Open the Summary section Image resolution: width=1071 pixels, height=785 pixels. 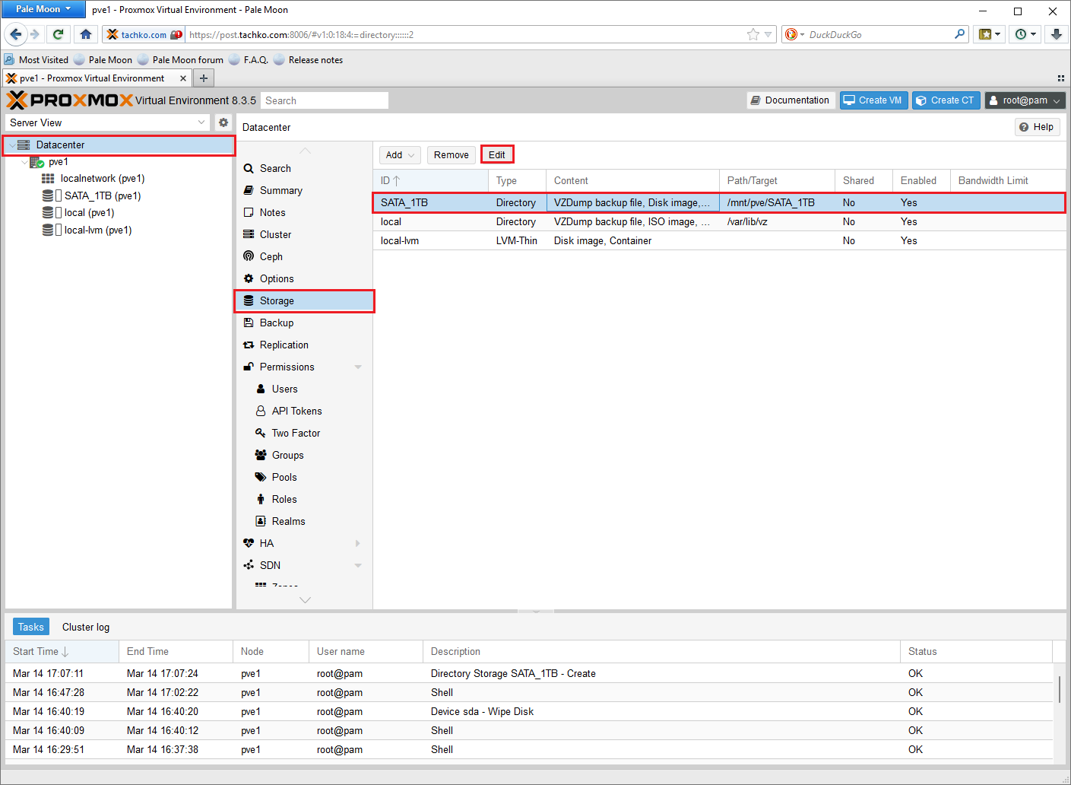tap(304, 190)
